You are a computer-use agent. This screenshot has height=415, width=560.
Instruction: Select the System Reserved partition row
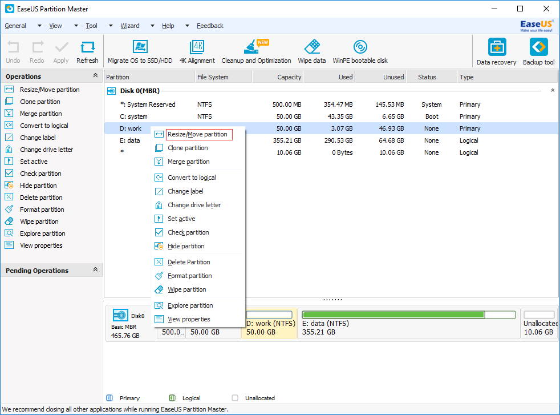(x=331, y=104)
